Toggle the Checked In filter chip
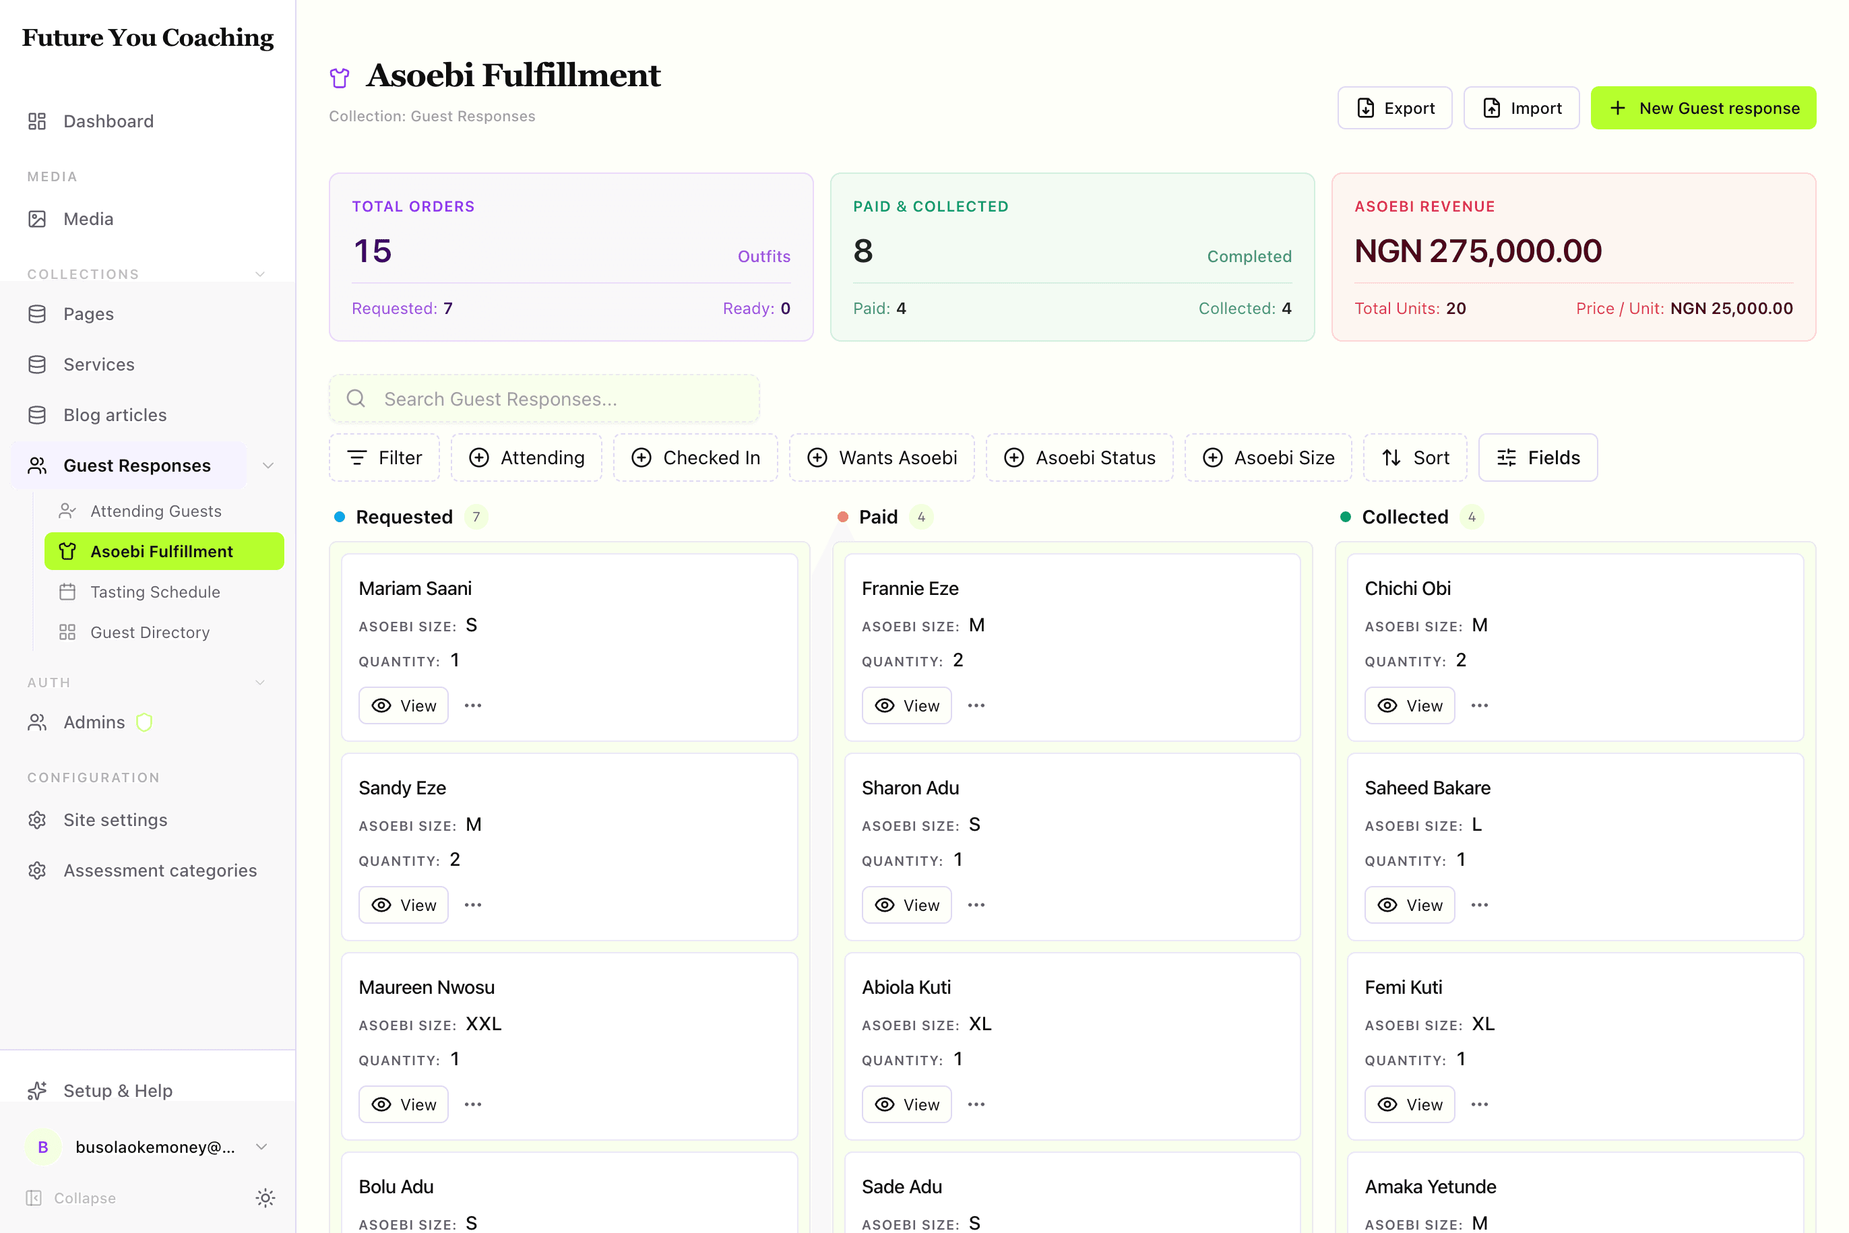 point(695,457)
